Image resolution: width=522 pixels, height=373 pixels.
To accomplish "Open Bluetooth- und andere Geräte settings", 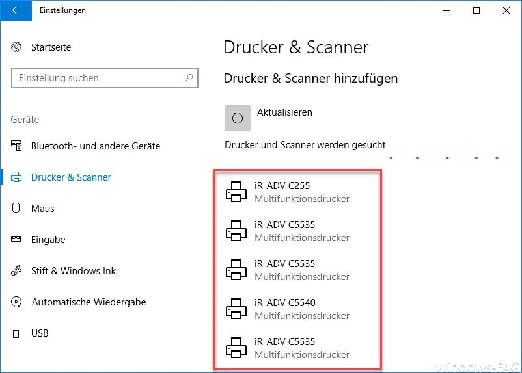I will [x=96, y=146].
